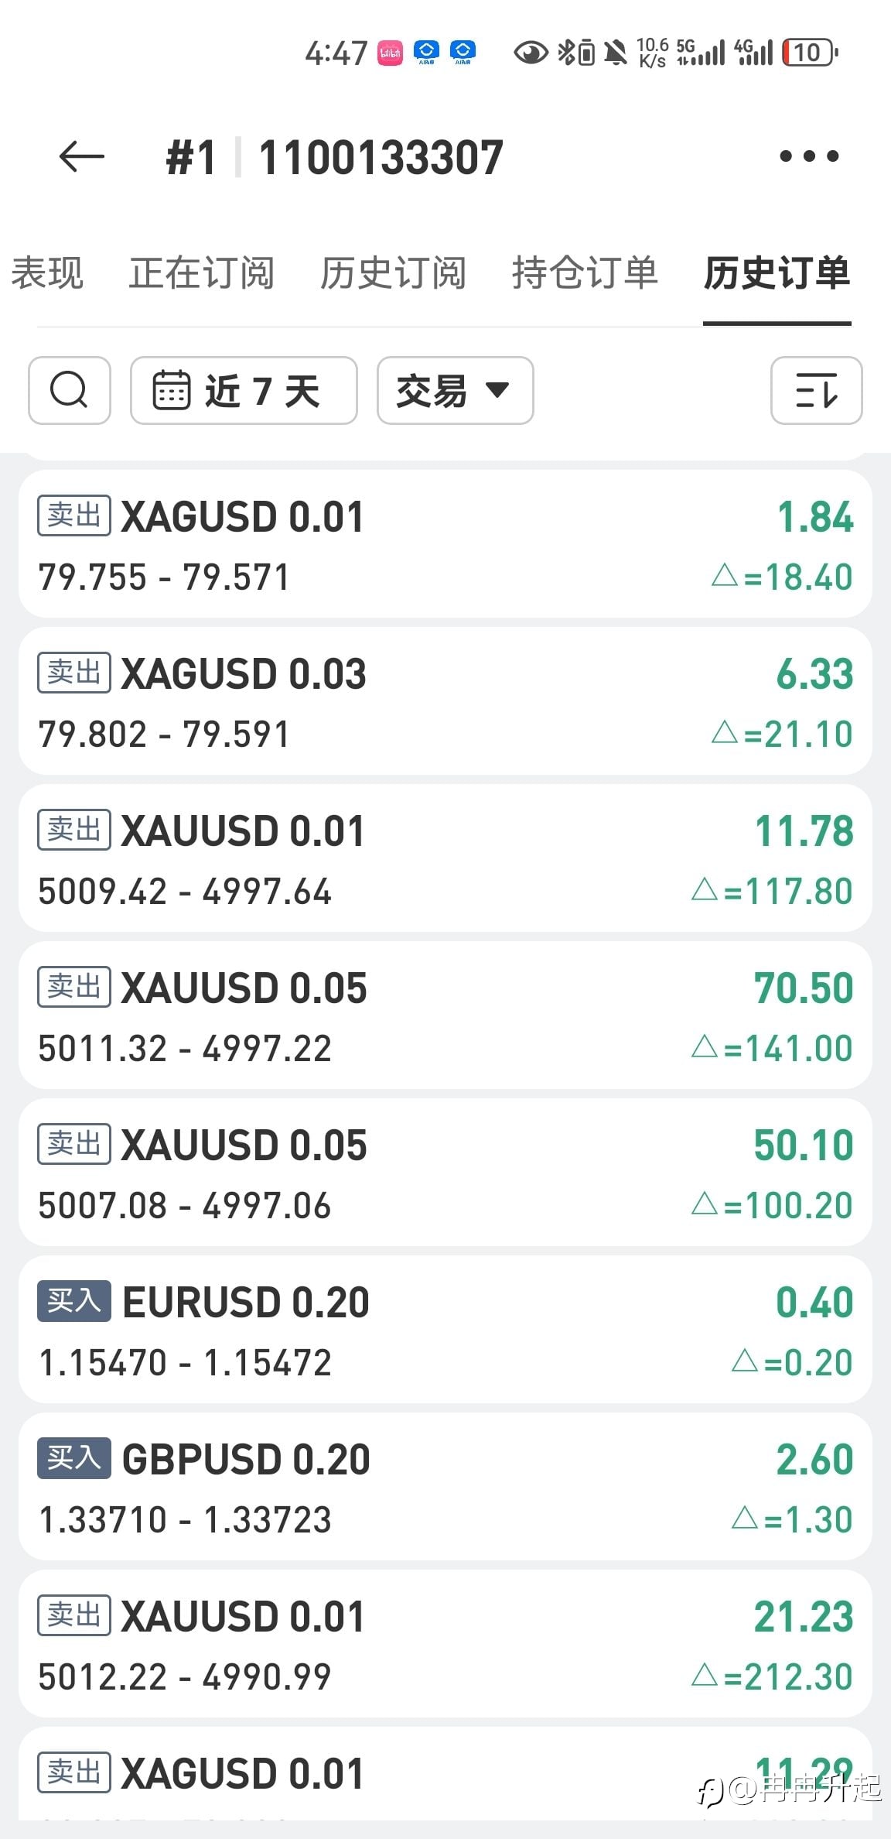Open the GBPUSD 0.20 buy order
The width and height of the screenshot is (891, 1839).
coord(445,1487)
